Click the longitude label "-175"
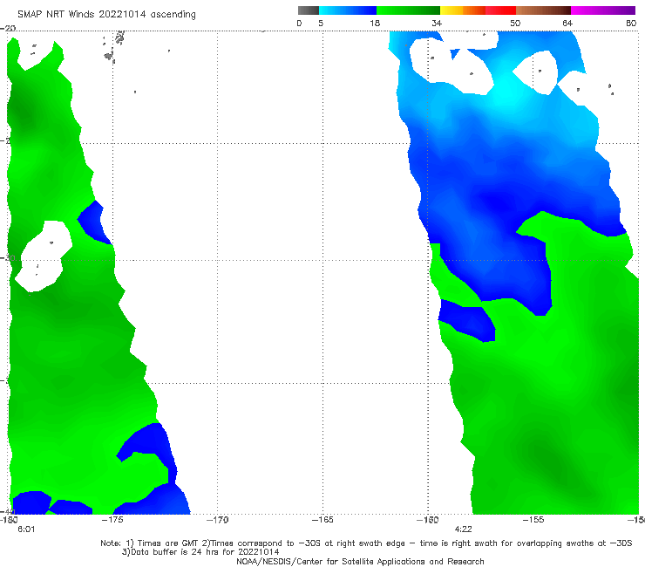 click(x=112, y=520)
